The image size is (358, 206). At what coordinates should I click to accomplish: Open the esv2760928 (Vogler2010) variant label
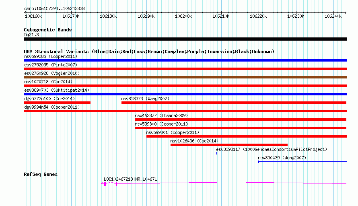coord(52,73)
